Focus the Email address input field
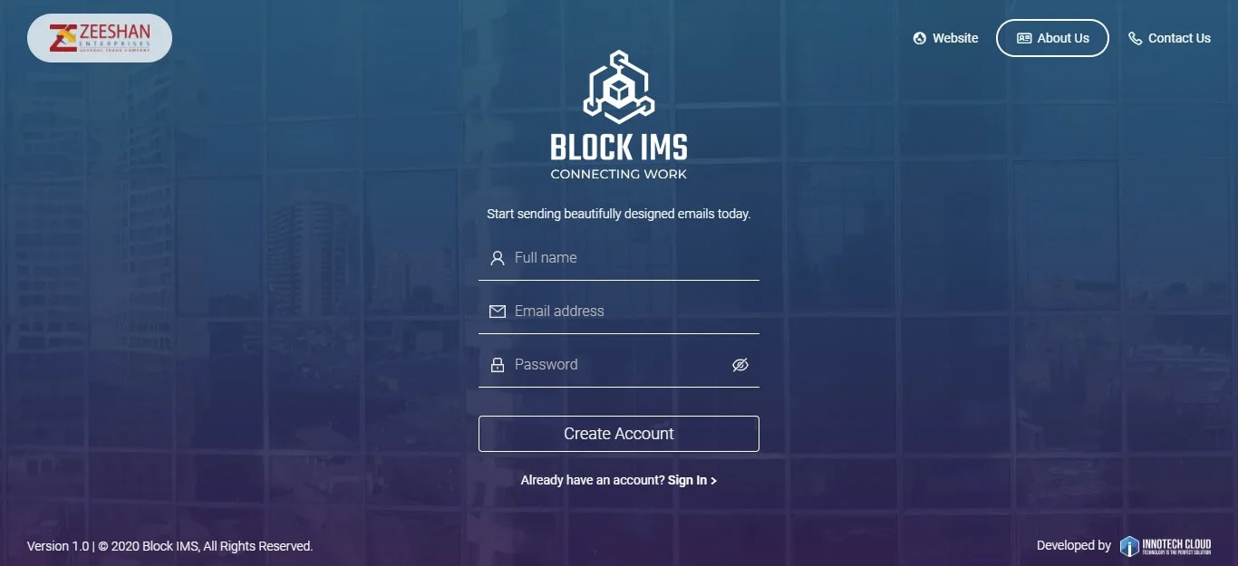 point(619,312)
